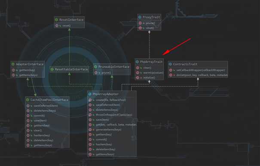Image resolution: width=260 pixels, height=166 pixels.
Task: Click the PruneableInterface interface icon
Action: click(95, 67)
